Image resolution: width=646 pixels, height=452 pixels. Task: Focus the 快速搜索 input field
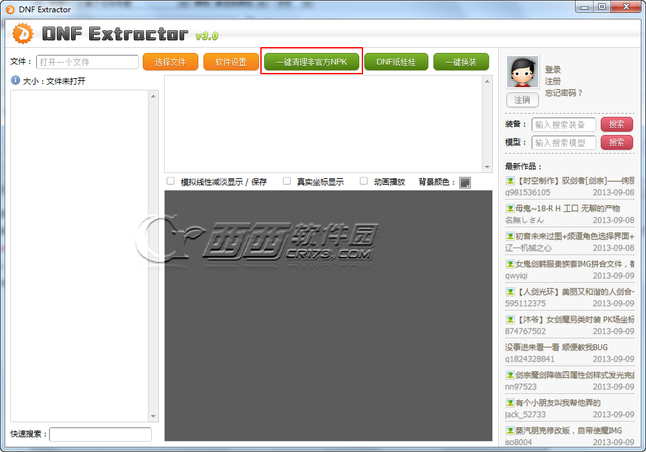tap(100, 435)
